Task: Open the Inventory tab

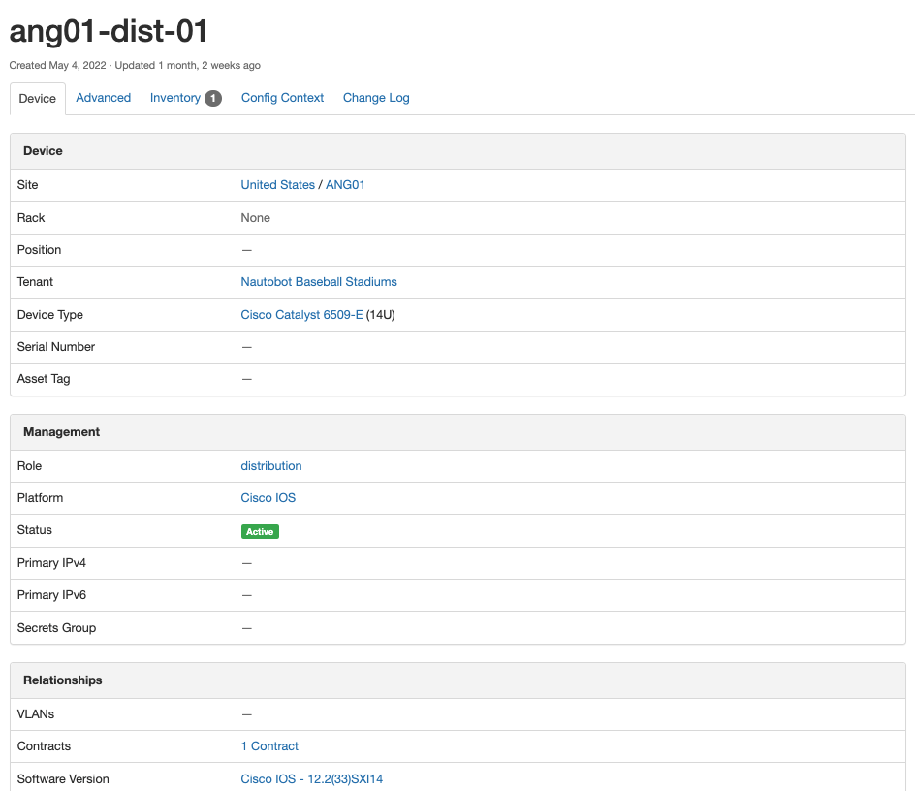Action: [x=175, y=98]
